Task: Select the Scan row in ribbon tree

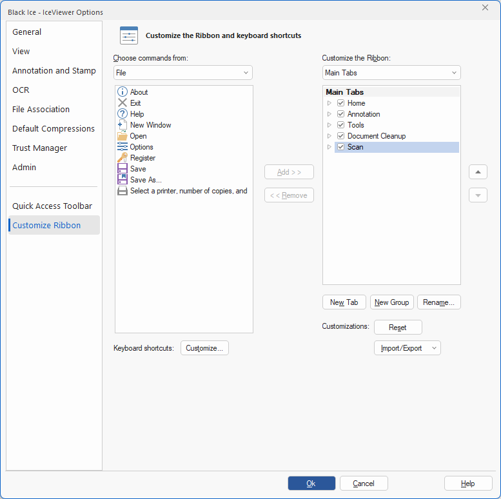Action: [397, 147]
